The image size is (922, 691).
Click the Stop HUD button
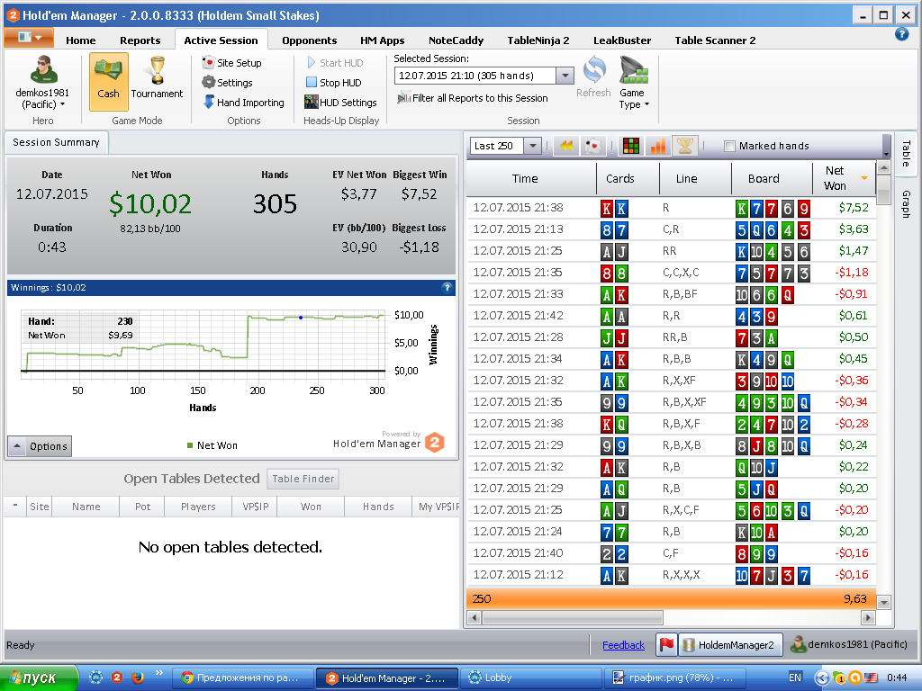(333, 83)
